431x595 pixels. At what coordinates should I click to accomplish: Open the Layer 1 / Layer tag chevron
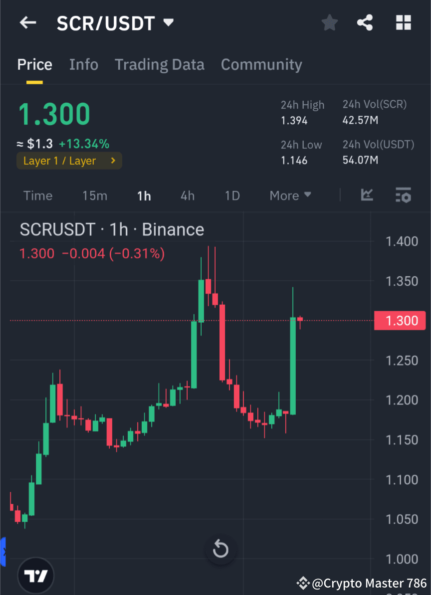pyautogui.click(x=113, y=161)
